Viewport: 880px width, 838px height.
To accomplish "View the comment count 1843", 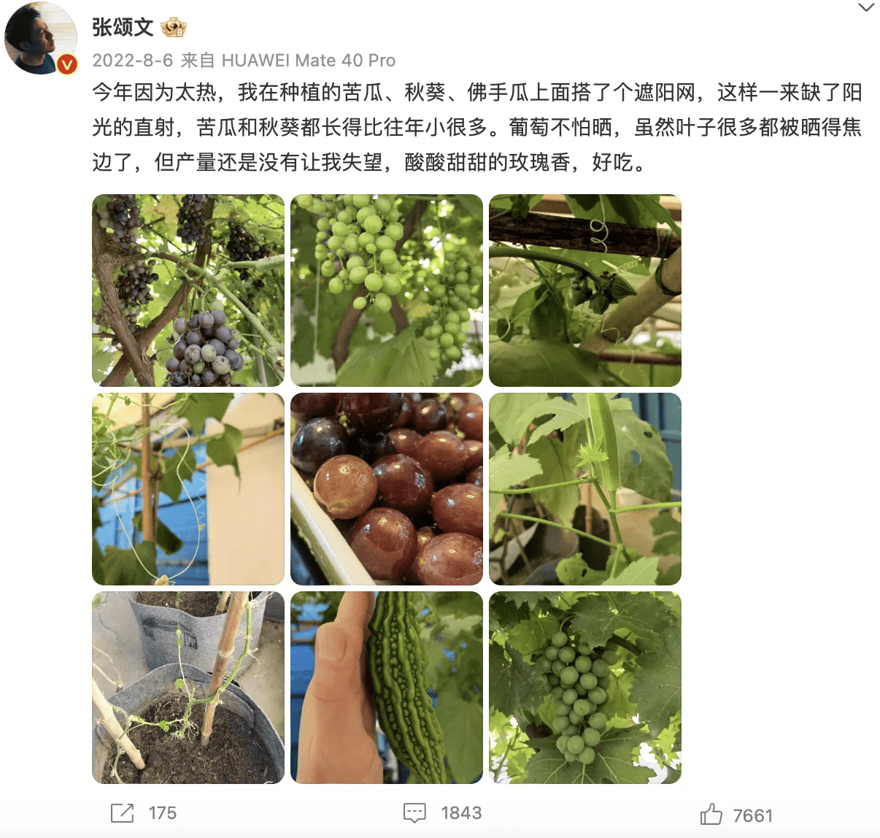I will point(461,813).
